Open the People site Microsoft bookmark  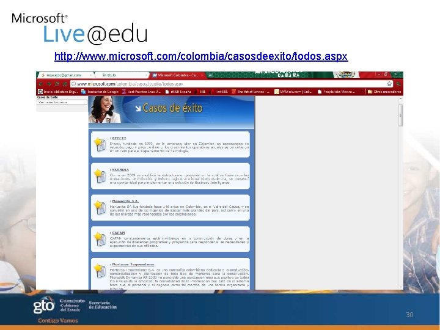[336, 92]
